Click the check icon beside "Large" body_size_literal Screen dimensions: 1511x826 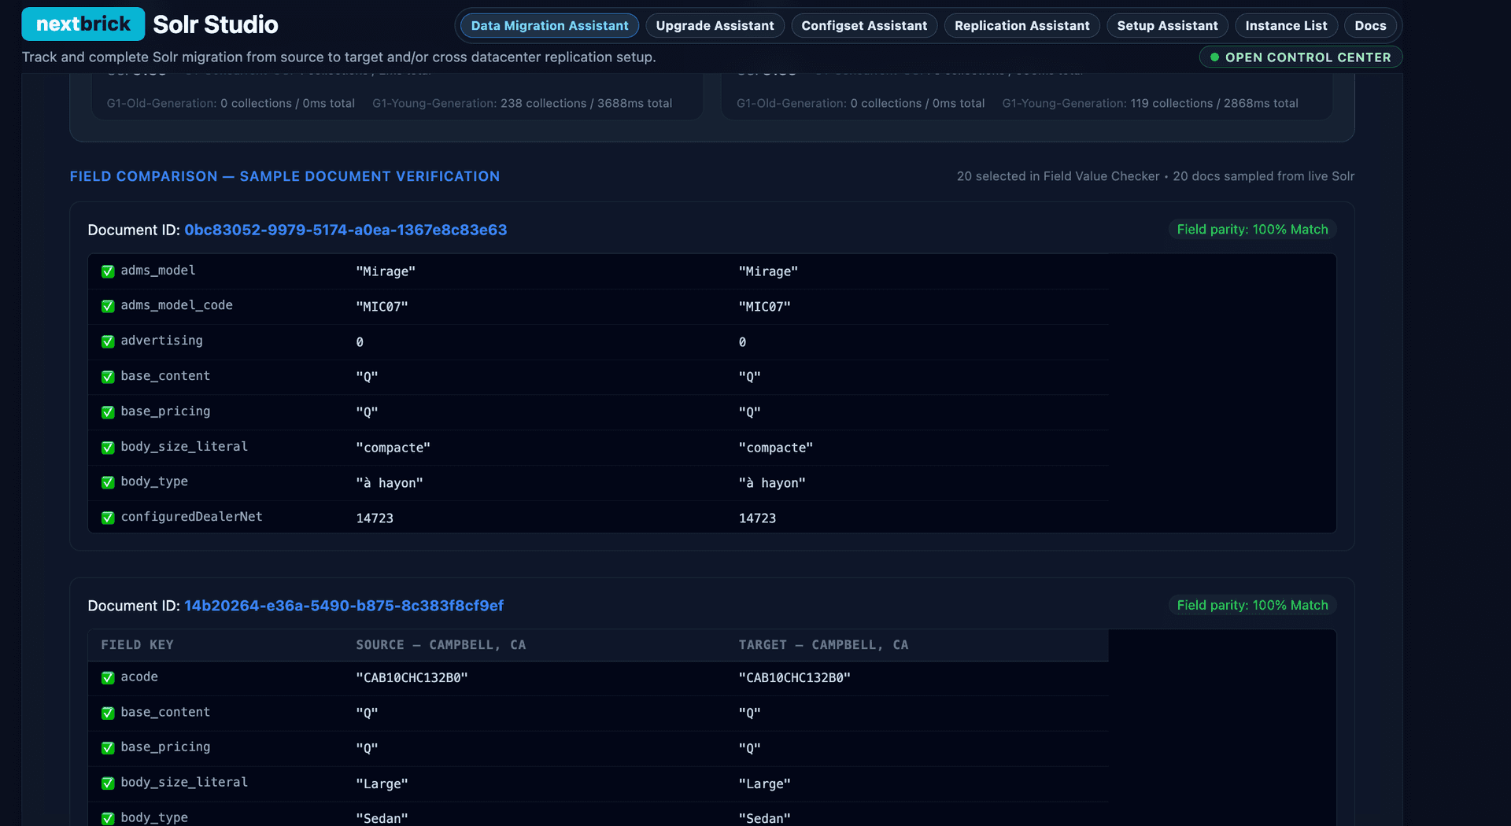coord(108,784)
